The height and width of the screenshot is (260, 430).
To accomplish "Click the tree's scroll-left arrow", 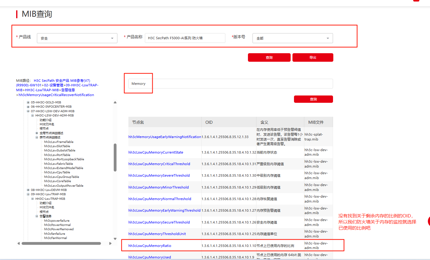I will click(x=19, y=243).
